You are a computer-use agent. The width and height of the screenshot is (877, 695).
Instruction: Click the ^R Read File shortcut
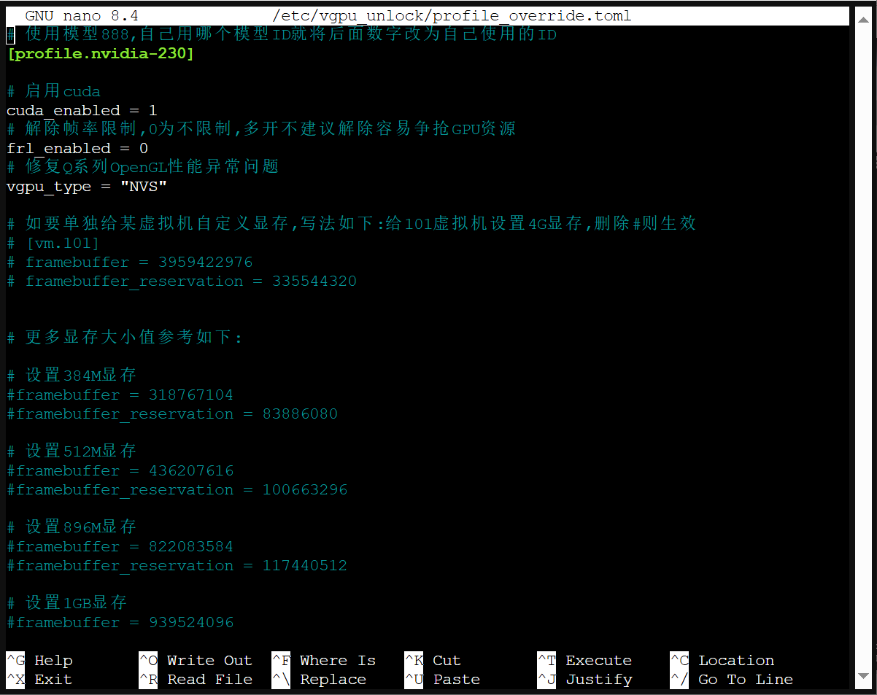click(x=196, y=679)
